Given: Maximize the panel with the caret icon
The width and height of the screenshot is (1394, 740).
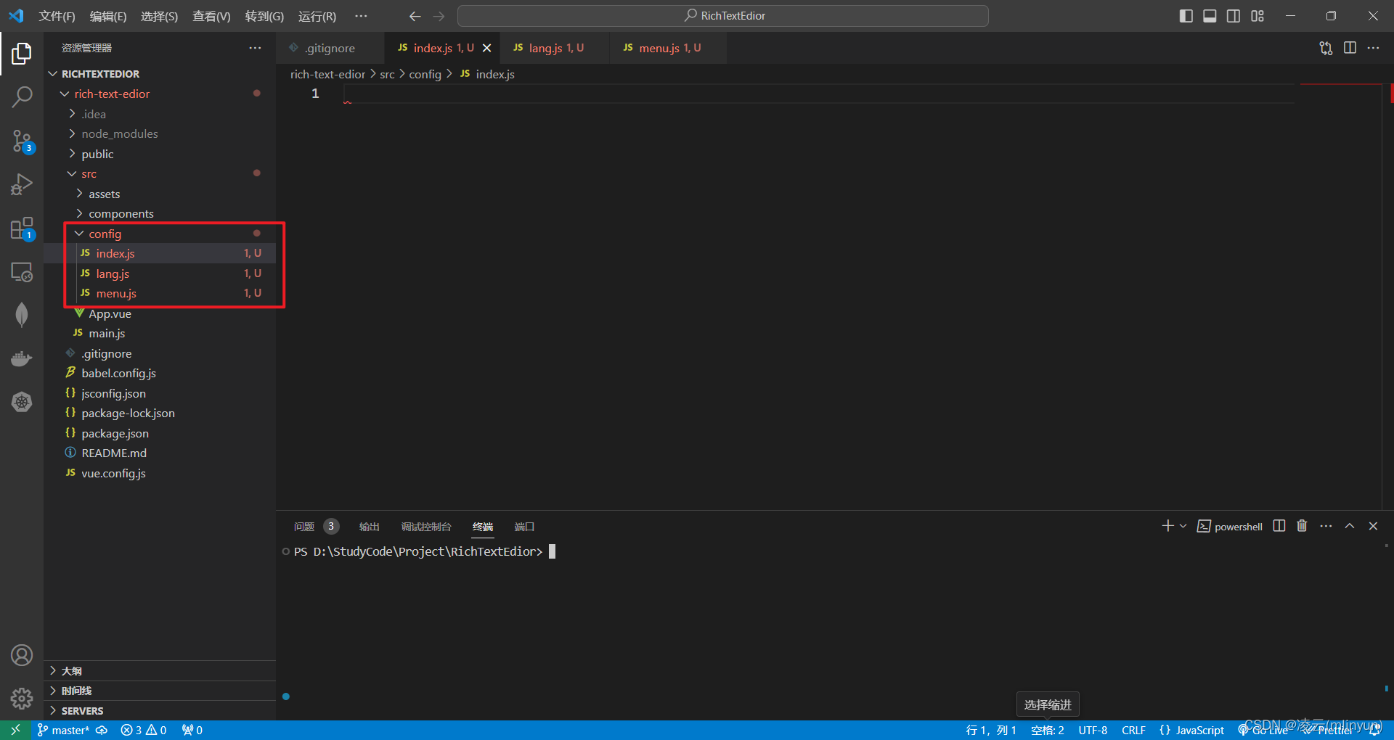Looking at the screenshot, I should pos(1350,526).
